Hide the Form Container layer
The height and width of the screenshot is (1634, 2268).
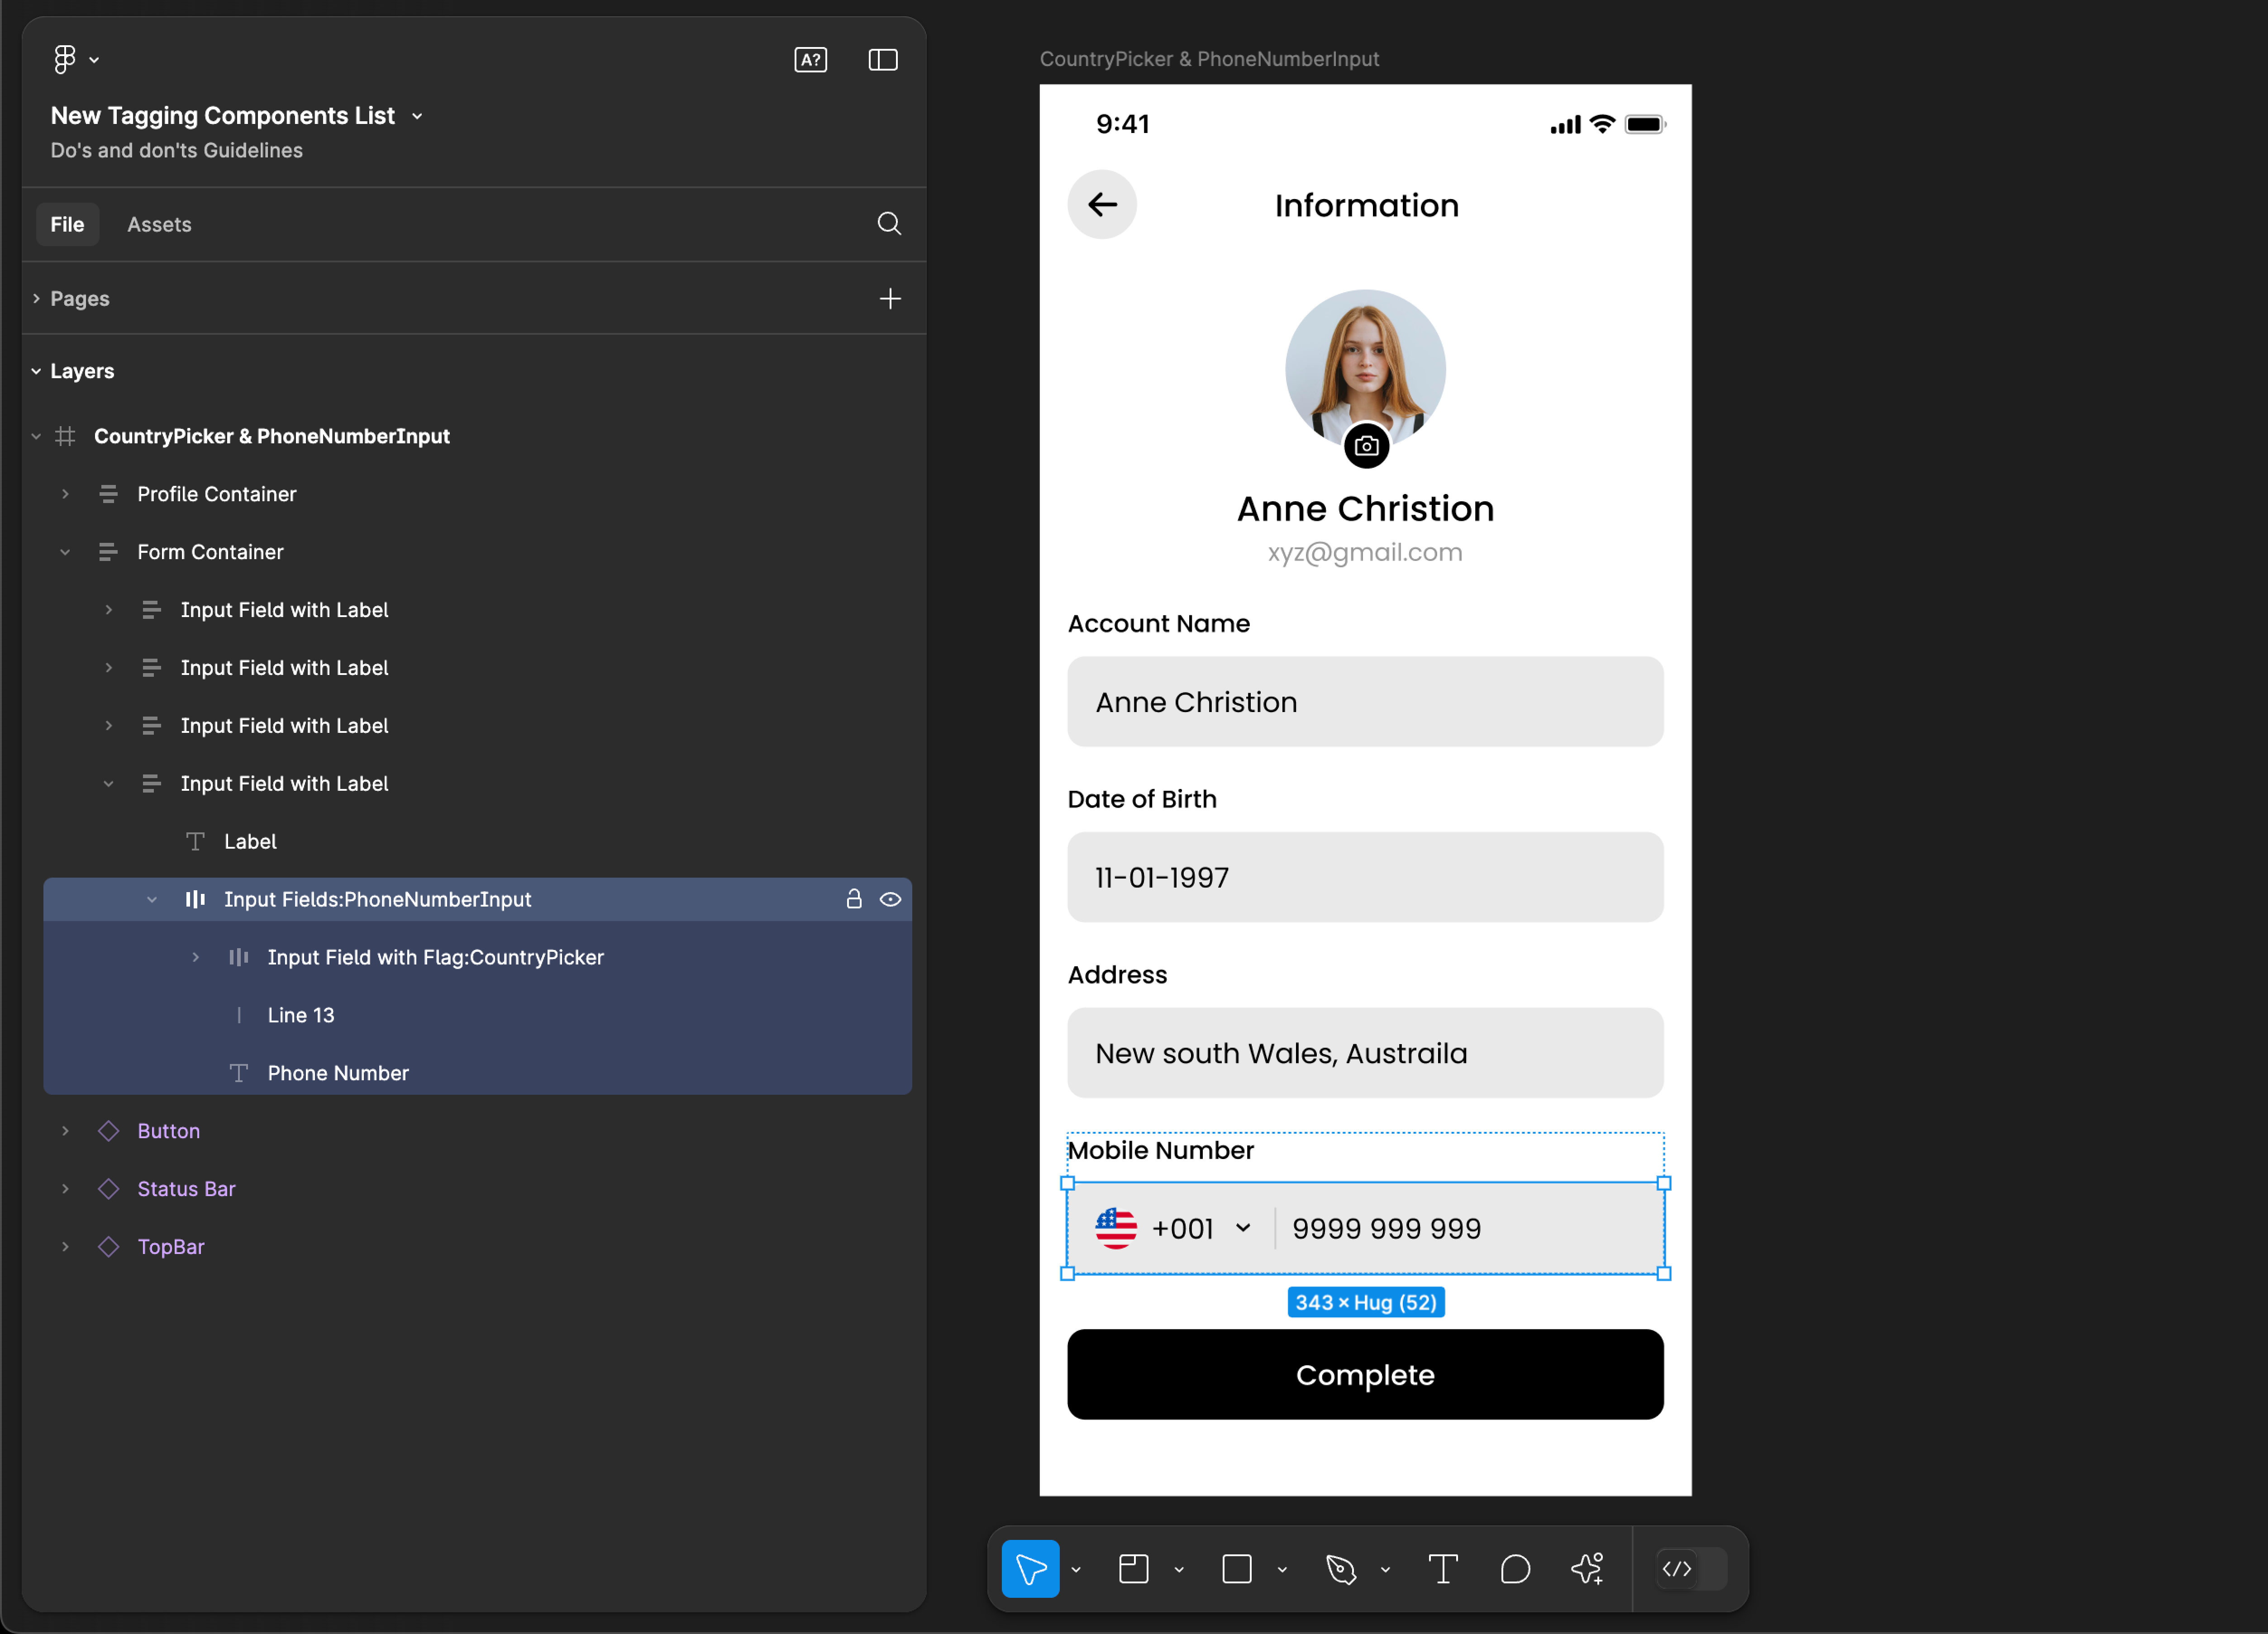click(891, 551)
